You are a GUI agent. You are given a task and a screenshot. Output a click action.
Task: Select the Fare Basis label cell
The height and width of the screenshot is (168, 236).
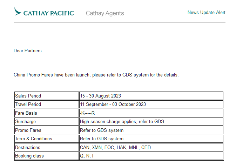[47, 113]
